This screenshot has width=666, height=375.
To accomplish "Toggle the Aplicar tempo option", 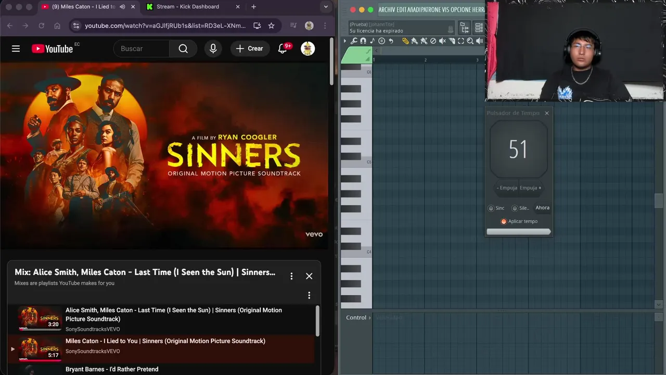I will coord(504,221).
